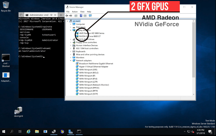Select Broadcom NetXtreme Gigabit Ethernet adapter
The image size is (216, 136).
coord(96,63)
